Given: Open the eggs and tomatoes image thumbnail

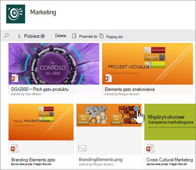Looking at the screenshot, I should pos(109,115).
